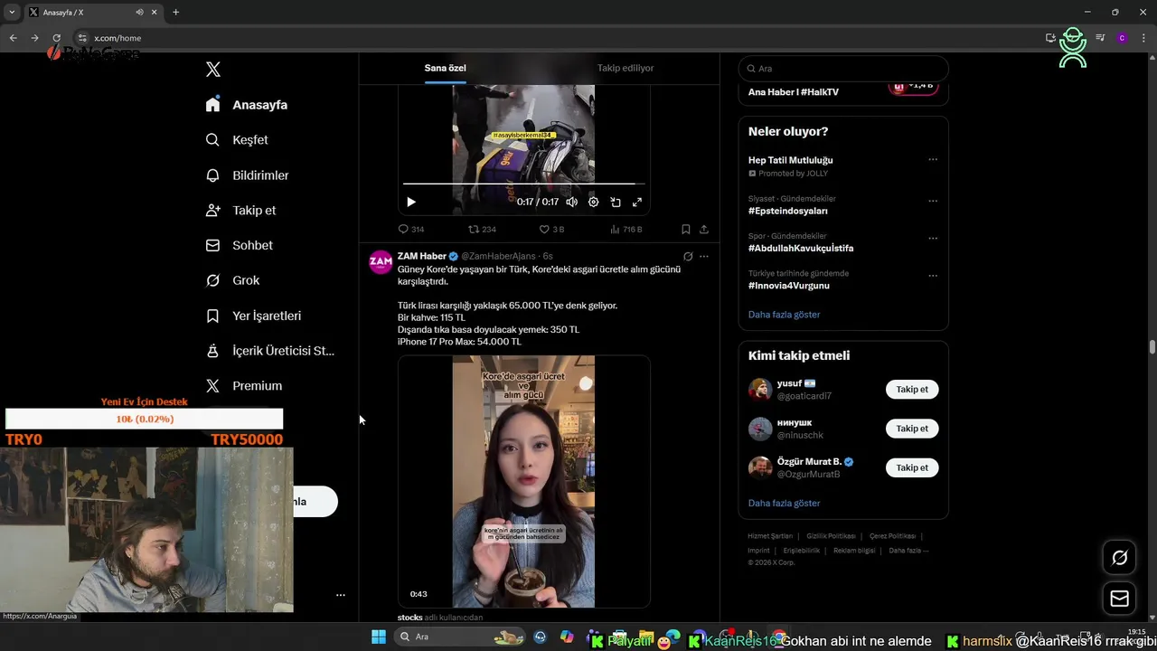Open Yer İşaretleri bookmarks
Image resolution: width=1157 pixels, height=651 pixels.
point(253,316)
